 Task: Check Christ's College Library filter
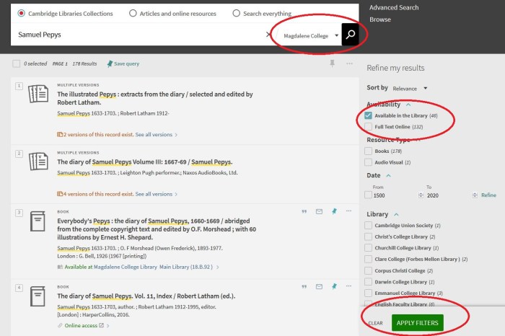368,236
